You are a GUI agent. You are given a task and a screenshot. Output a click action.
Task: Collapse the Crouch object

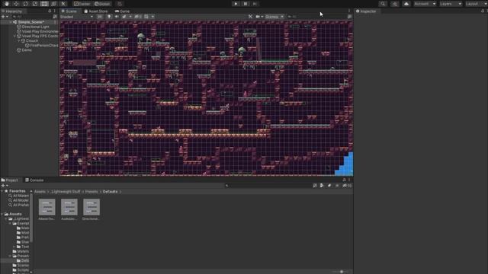coord(19,40)
